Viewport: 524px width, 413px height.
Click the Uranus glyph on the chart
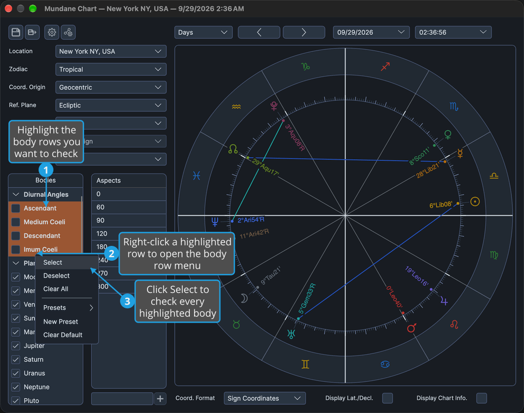point(291,334)
